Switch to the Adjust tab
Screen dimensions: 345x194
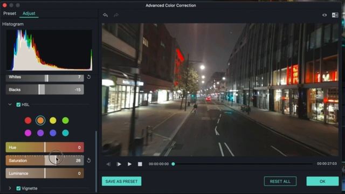[x=29, y=13]
